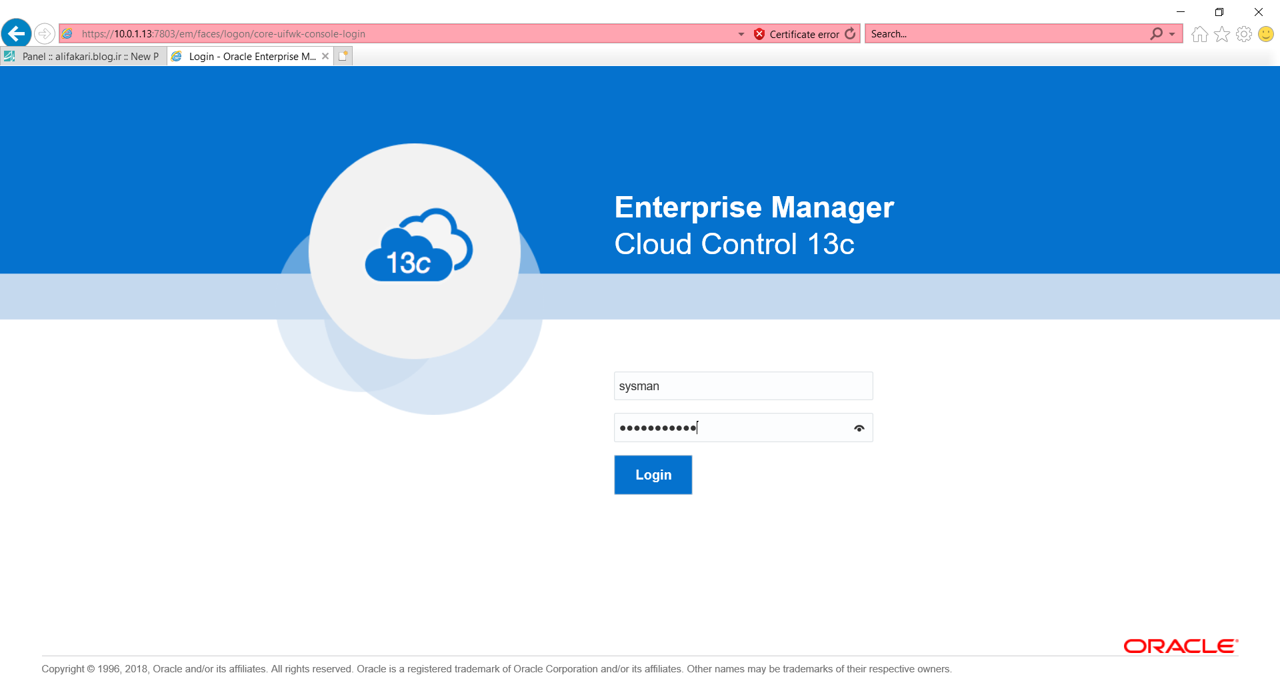Click the Login button
Screen dimensions: 1280x687
653,475
